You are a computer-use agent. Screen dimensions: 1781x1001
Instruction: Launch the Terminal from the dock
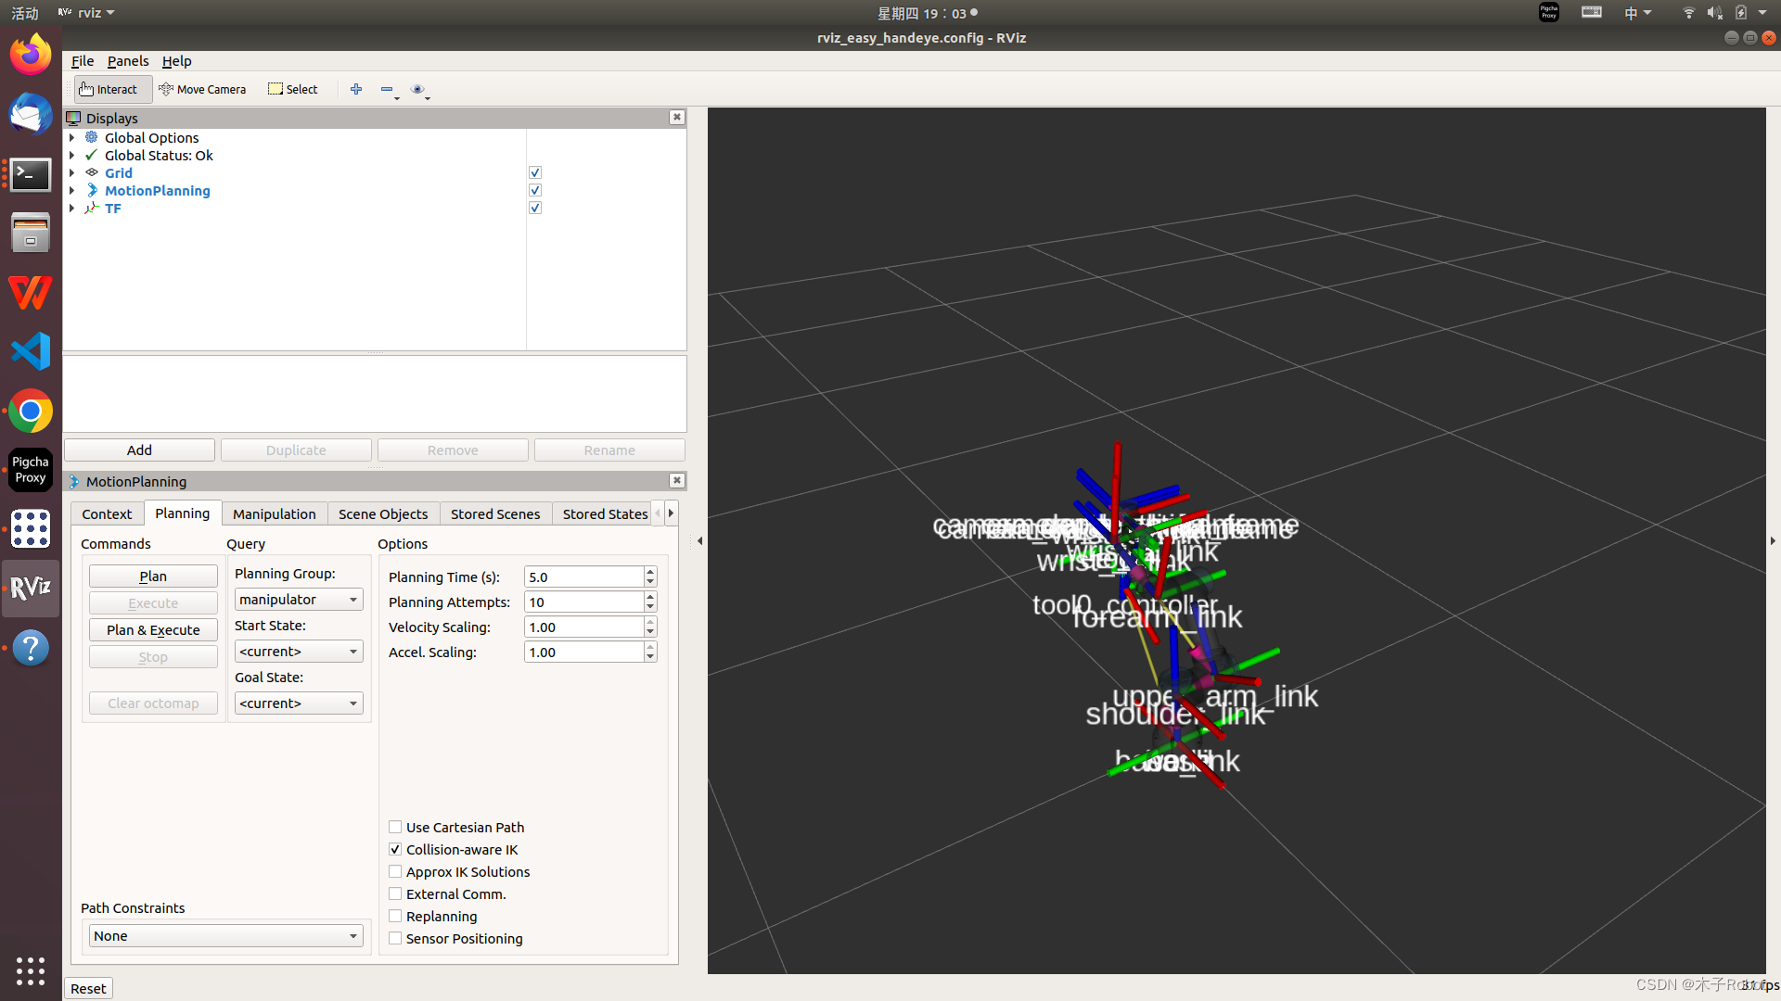[x=31, y=174]
